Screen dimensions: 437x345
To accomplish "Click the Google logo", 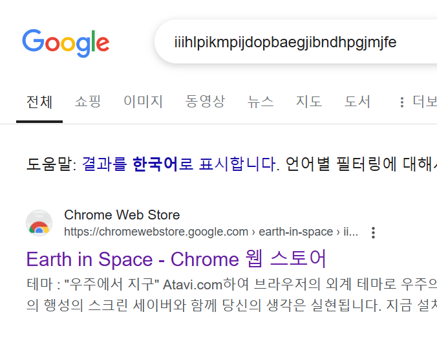I will (x=66, y=43).
